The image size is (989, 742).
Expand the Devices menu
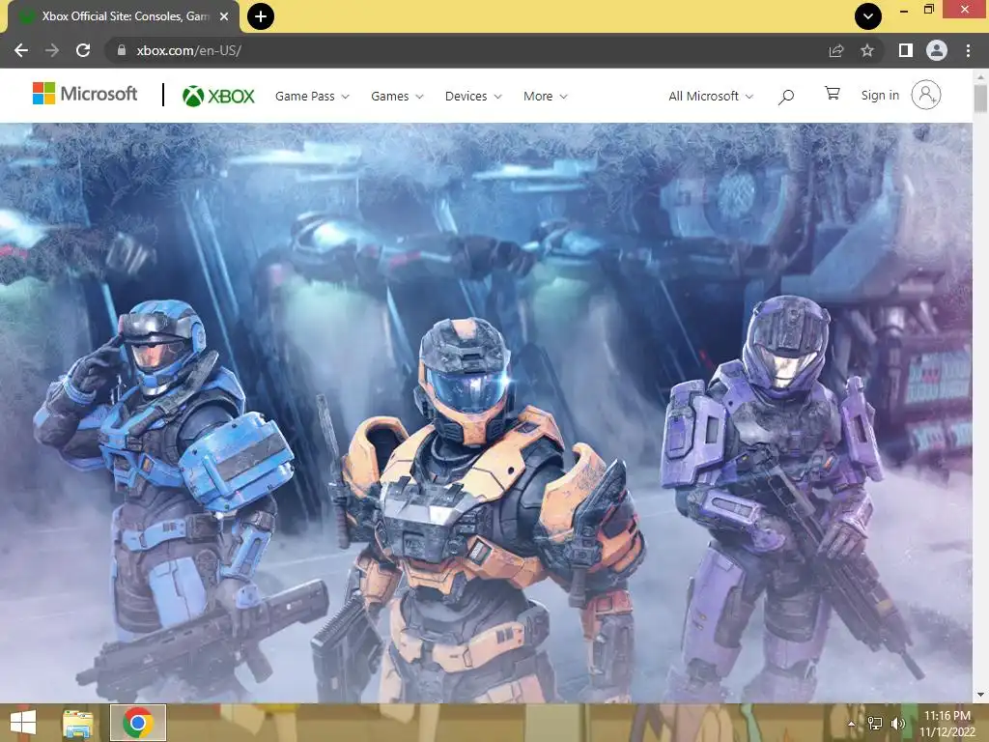[x=473, y=97]
